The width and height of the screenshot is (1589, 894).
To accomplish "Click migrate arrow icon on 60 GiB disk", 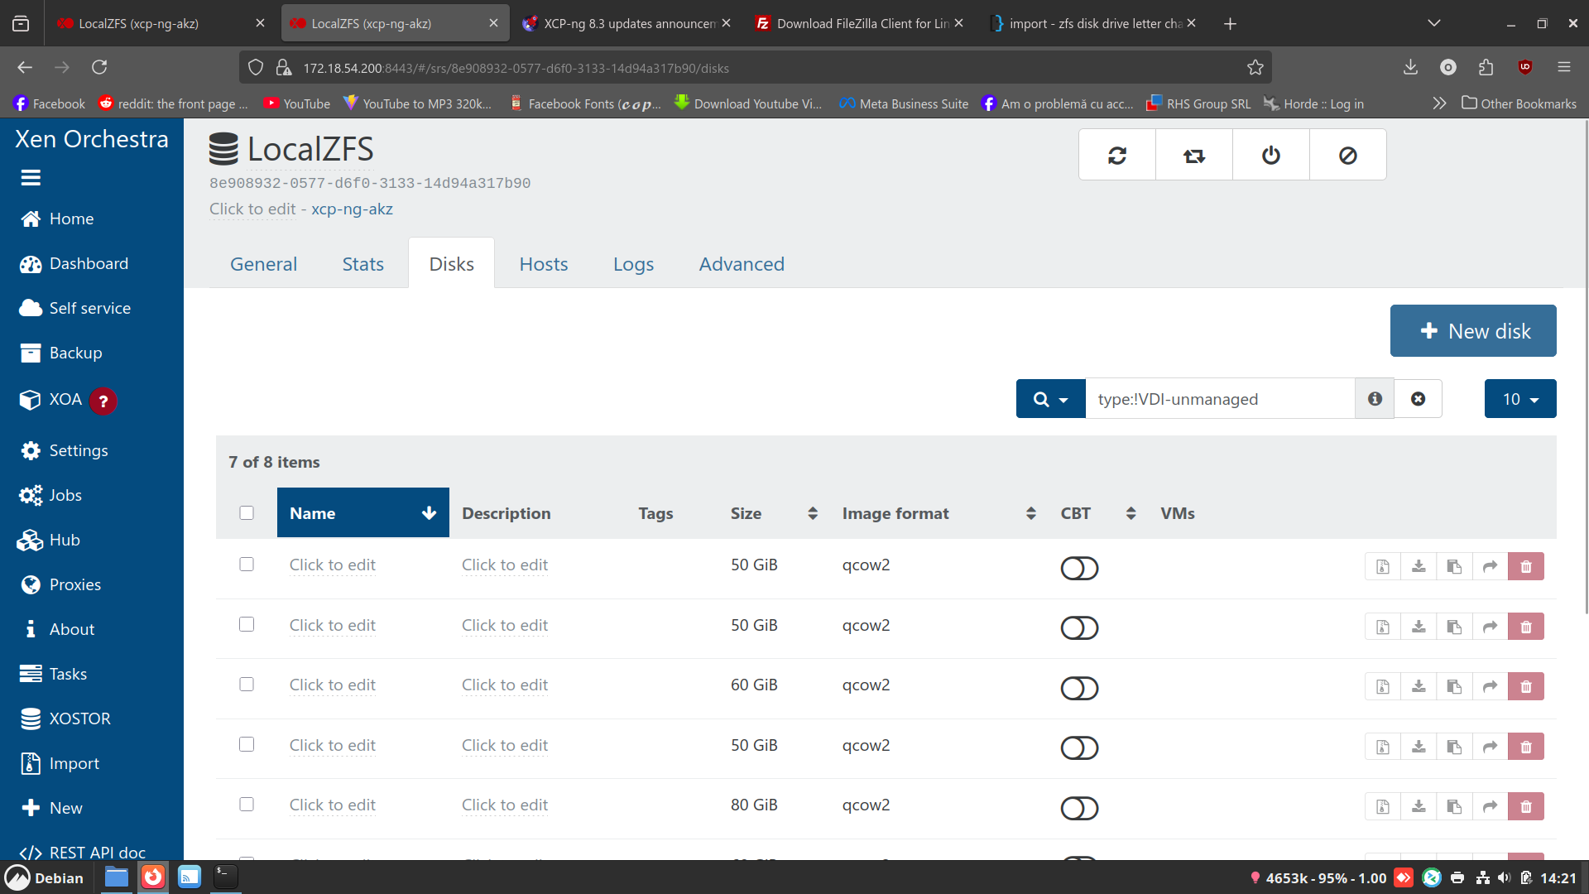I will pyautogui.click(x=1490, y=687).
